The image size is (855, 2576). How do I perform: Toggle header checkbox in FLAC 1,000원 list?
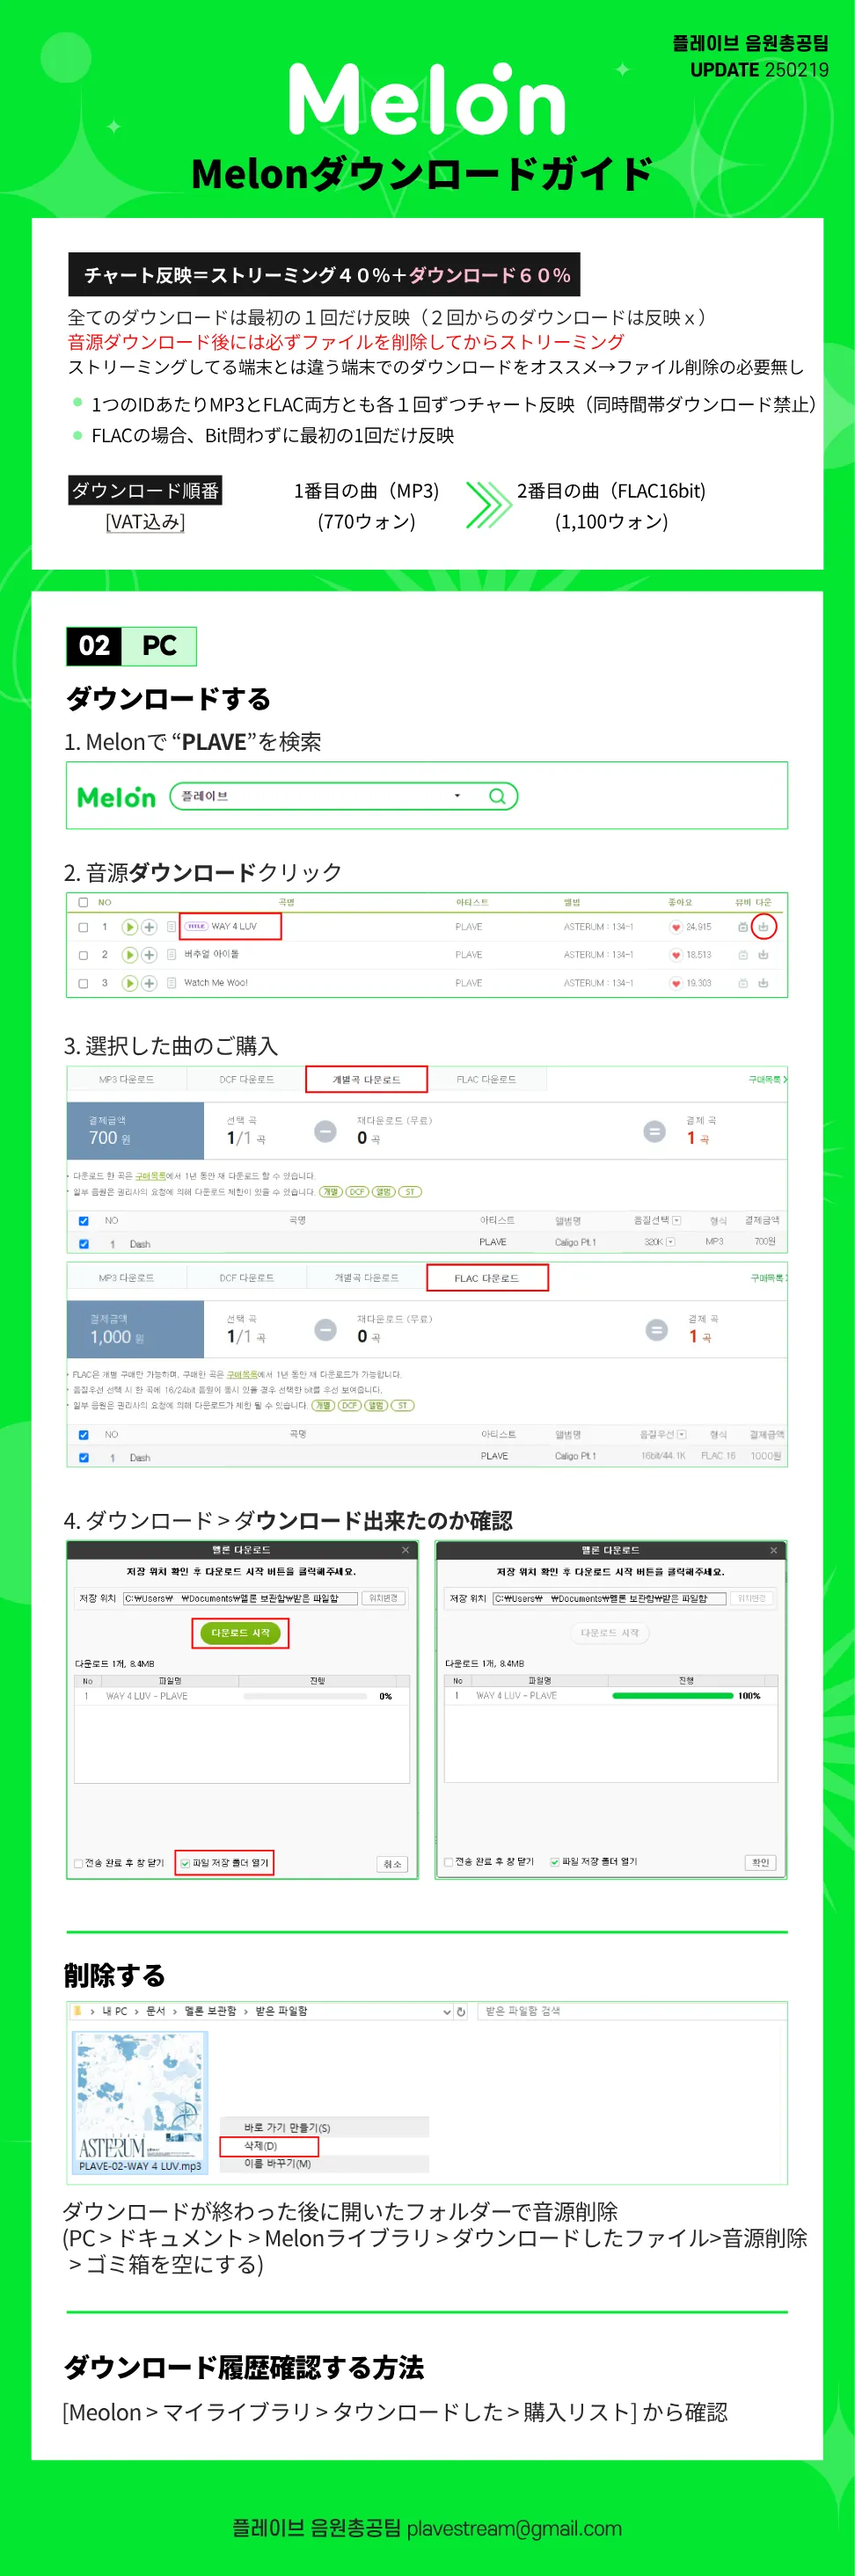[83, 1435]
